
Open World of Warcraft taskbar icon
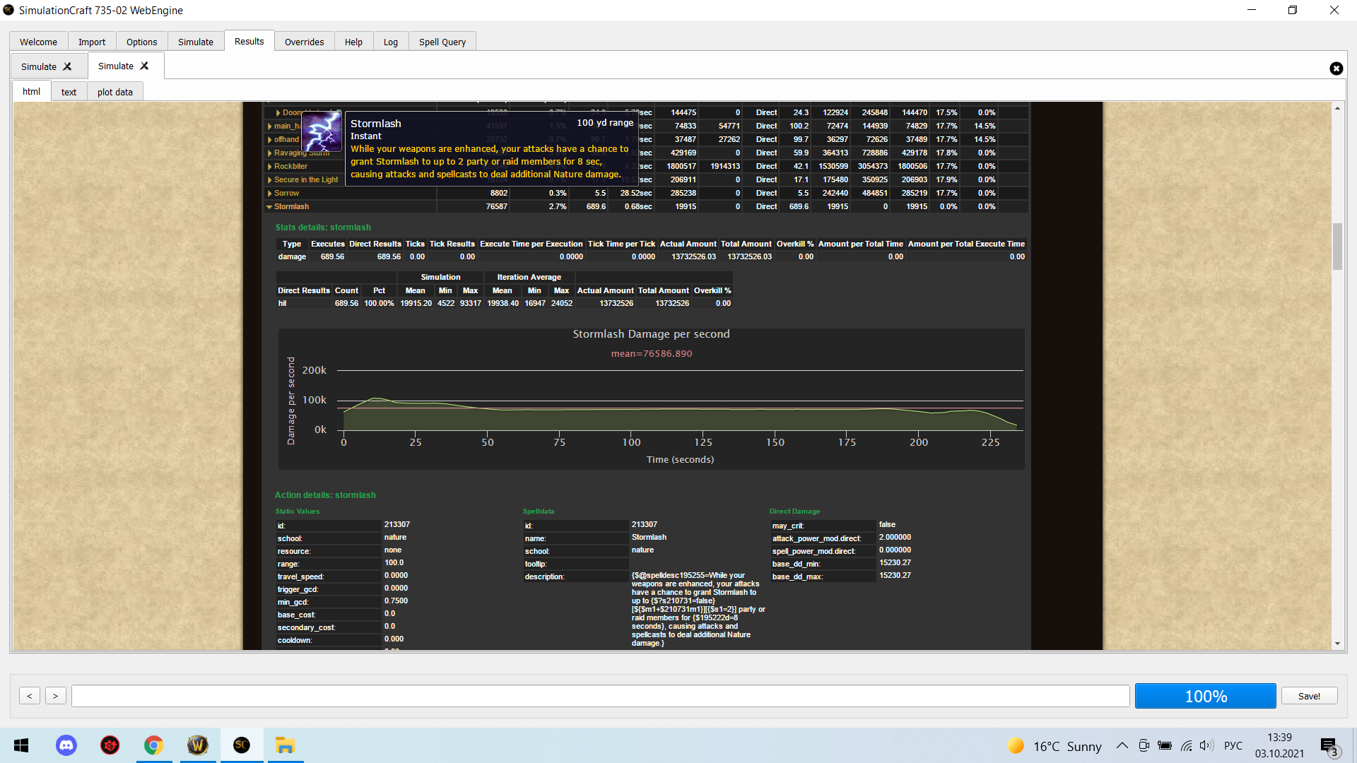[x=198, y=745]
